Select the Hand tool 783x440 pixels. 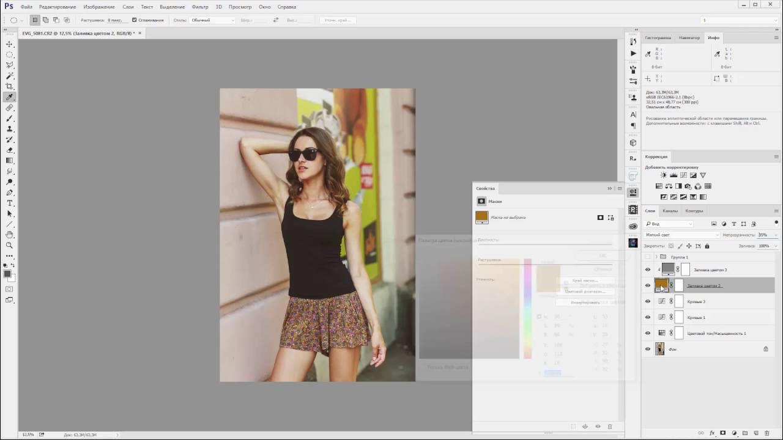(x=9, y=235)
